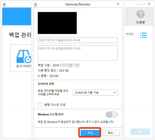This screenshot has height=140, width=155.
Task: Close the Samsung Recovery dialog
Action: click(118, 4)
